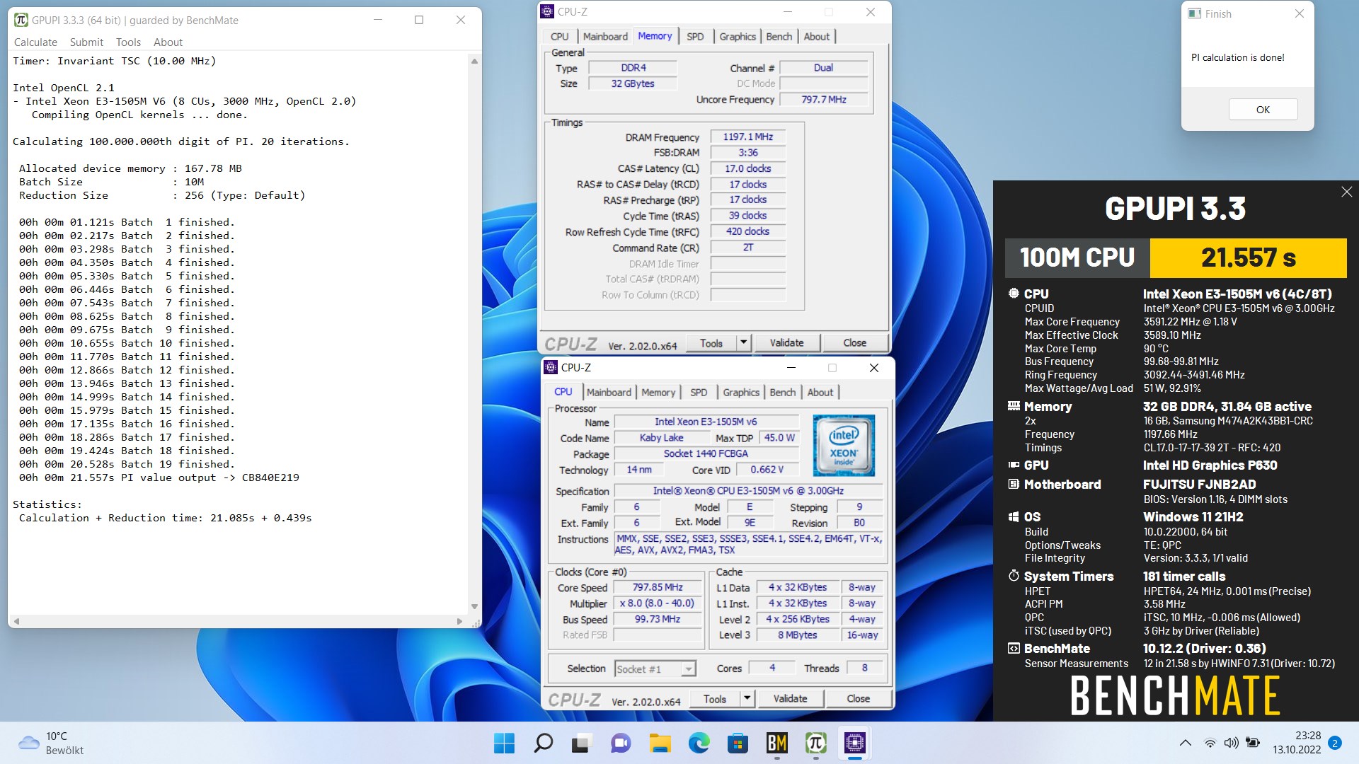Click Close button in lower CPU-Z window

coord(858,699)
